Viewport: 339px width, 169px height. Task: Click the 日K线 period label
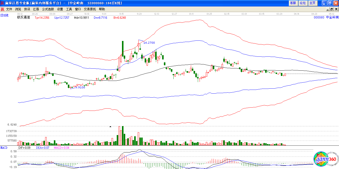click(4, 15)
